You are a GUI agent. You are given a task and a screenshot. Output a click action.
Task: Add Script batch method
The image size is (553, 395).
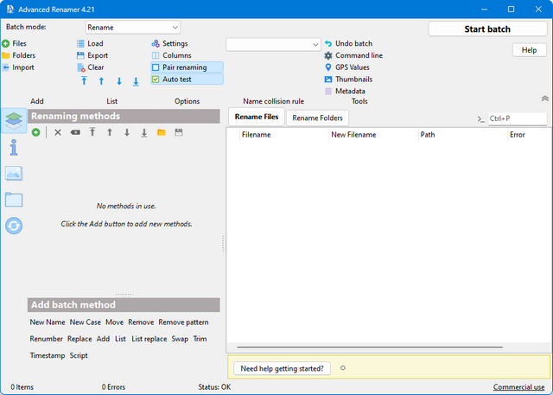[79, 355]
